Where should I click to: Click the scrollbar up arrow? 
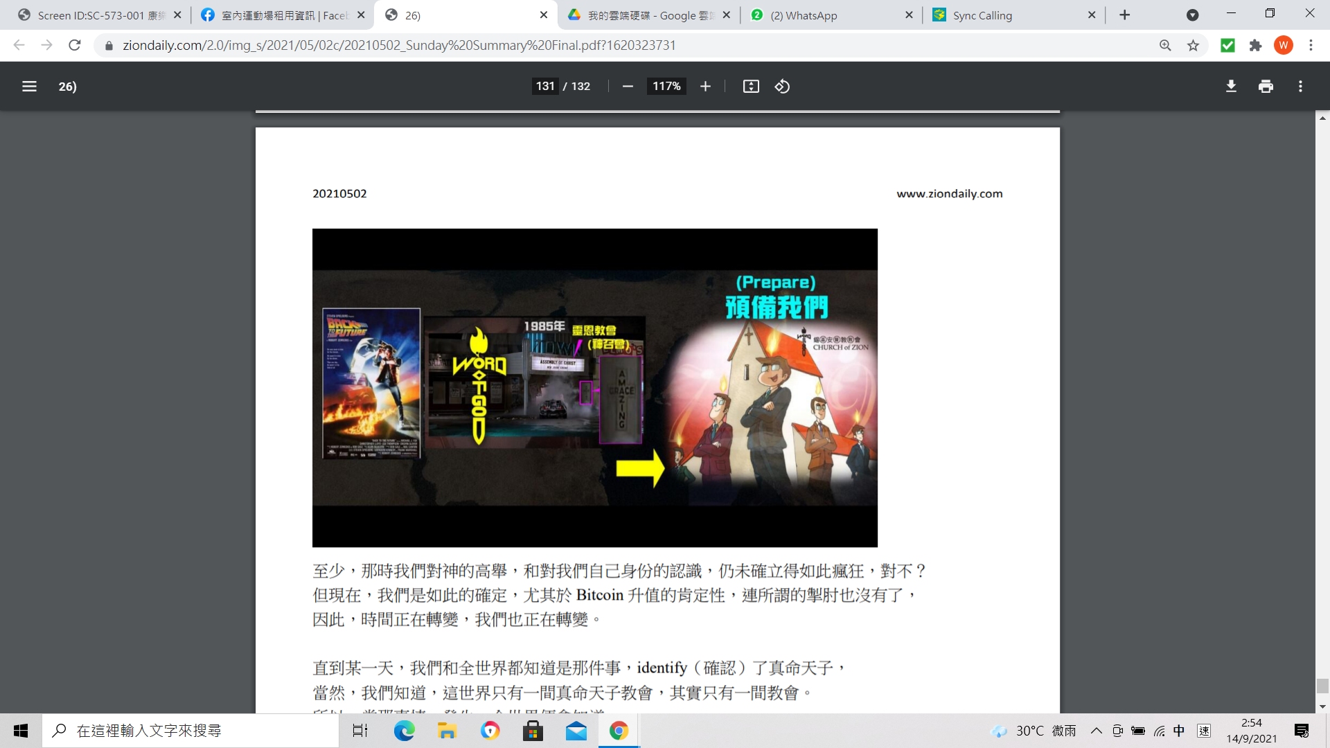[1322, 118]
